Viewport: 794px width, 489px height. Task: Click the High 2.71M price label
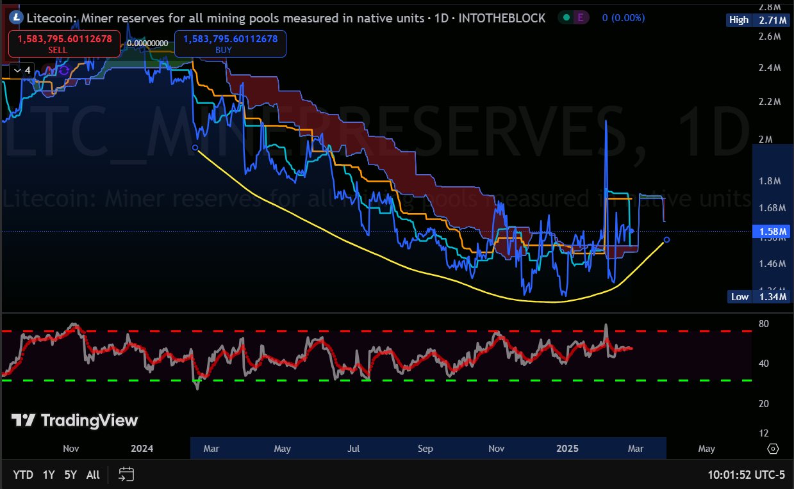[757, 20]
